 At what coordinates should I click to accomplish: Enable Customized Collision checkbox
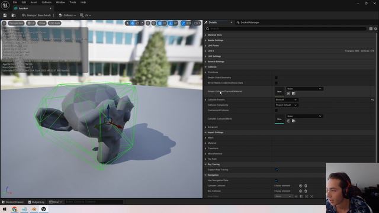click(276, 111)
